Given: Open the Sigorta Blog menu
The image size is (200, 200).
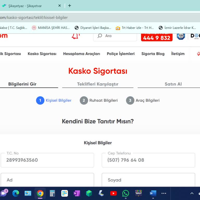Looking at the screenshot, I should [153, 54].
